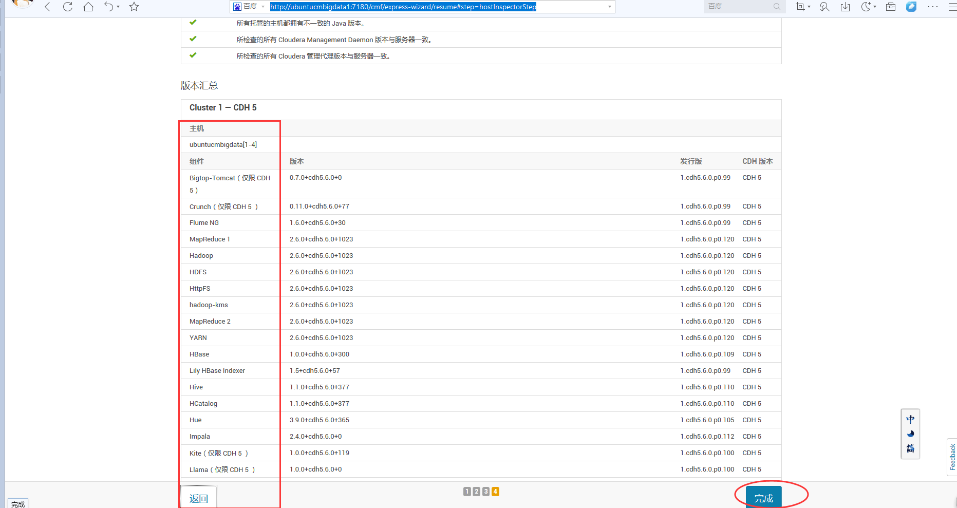Select wizard step 4 indicator

495,492
